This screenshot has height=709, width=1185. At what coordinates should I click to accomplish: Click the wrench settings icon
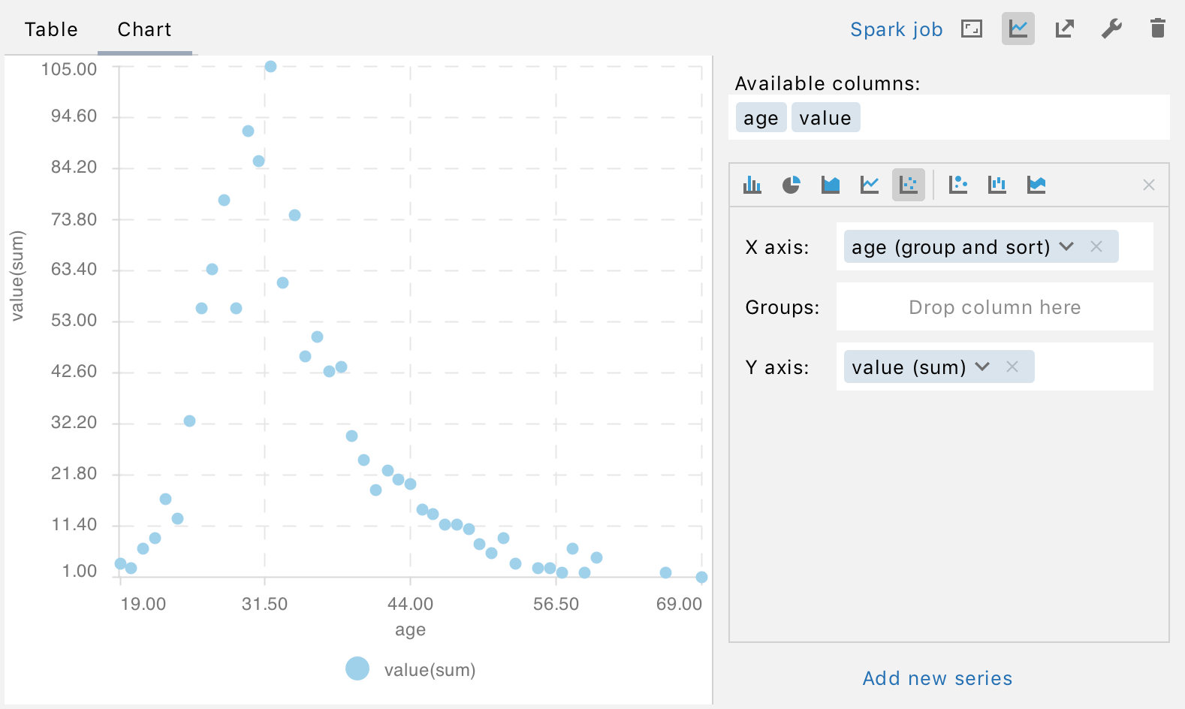[x=1111, y=29]
